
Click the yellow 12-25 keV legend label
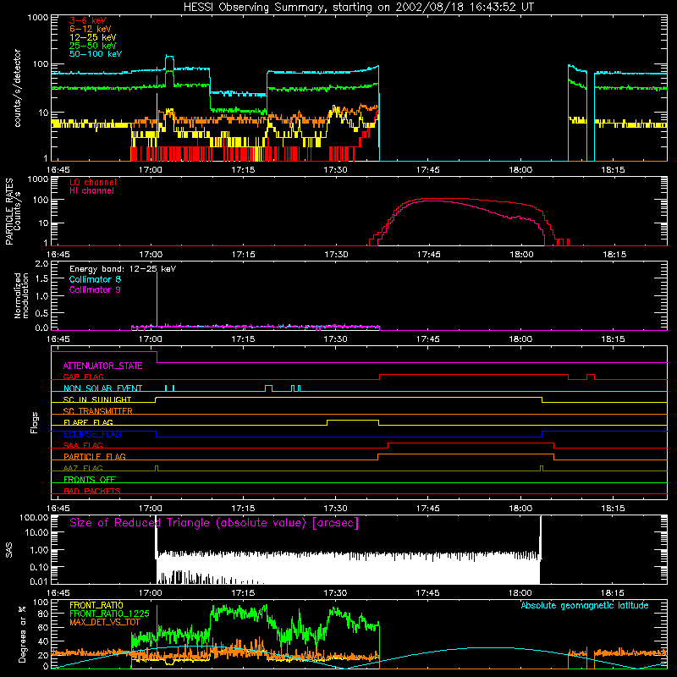pyautogui.click(x=93, y=37)
